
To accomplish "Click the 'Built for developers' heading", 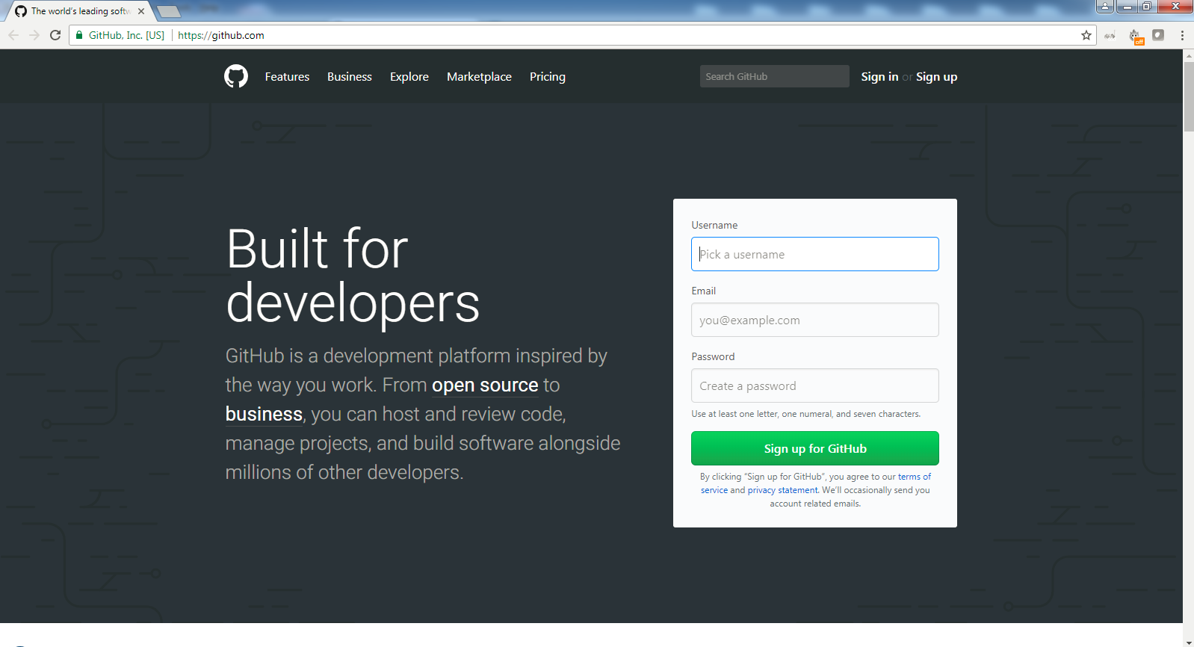I will 353,276.
